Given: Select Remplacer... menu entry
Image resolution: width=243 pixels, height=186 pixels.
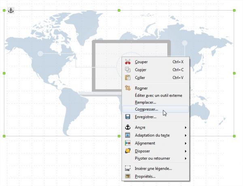Looking at the screenshot, I should pos(145,103).
